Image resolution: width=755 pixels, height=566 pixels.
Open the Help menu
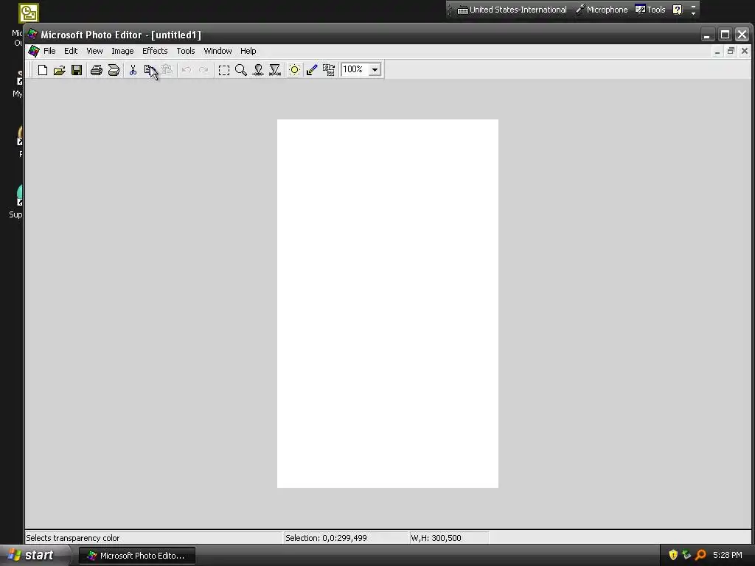tap(248, 51)
